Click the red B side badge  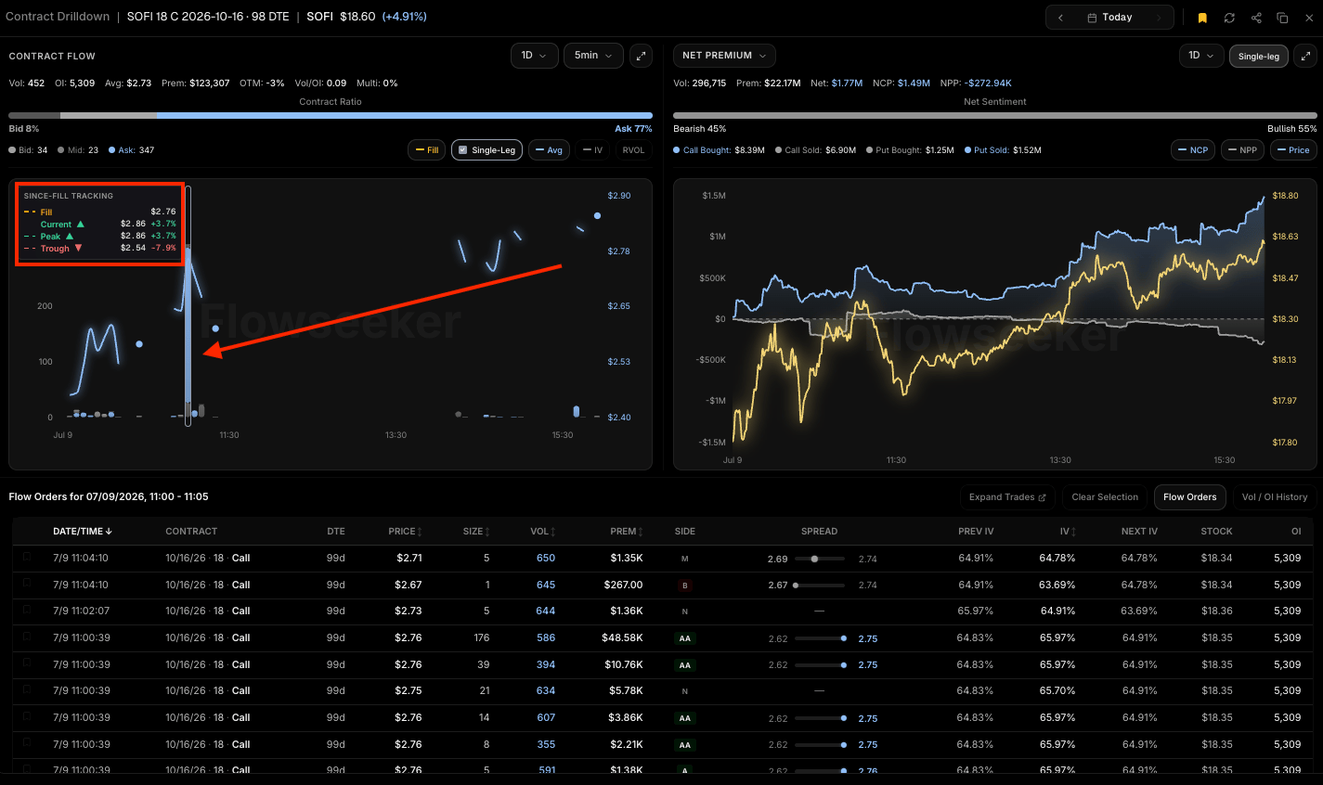[x=685, y=586]
